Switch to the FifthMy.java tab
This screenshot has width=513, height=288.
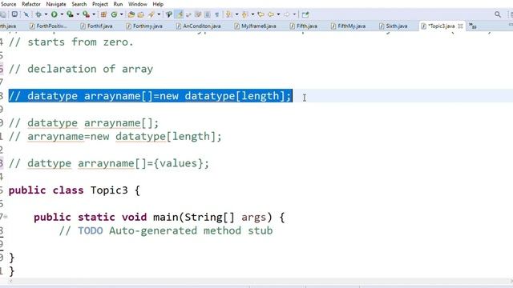coord(349,26)
